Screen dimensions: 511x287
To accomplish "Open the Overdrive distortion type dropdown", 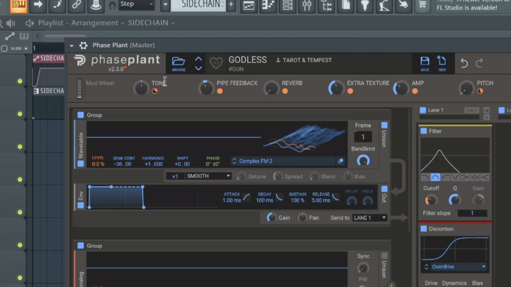I will [x=455, y=267].
